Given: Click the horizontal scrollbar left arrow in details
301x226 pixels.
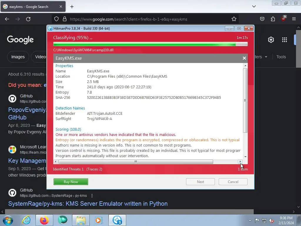Looking at the screenshot, I should pos(56,162).
